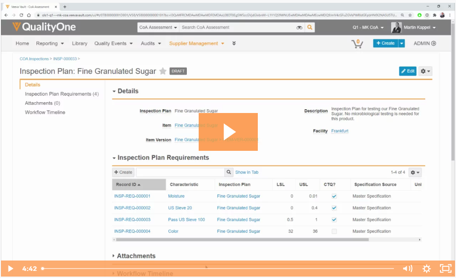Viewport: 456px width, 278px height.
Task: Click the more tabs double-chevron icon
Action: pyautogui.click(x=234, y=43)
